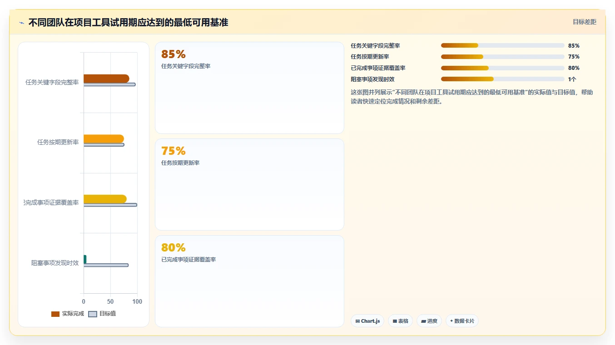
Task: Click the chart axis label 任务关键字段完整率
Action: (52, 83)
